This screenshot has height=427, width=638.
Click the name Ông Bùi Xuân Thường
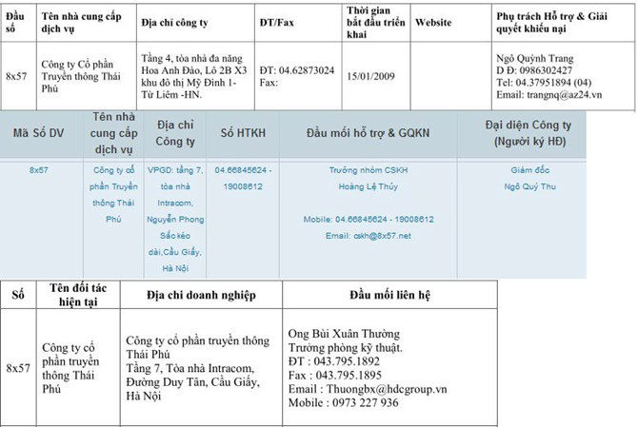coord(344,334)
